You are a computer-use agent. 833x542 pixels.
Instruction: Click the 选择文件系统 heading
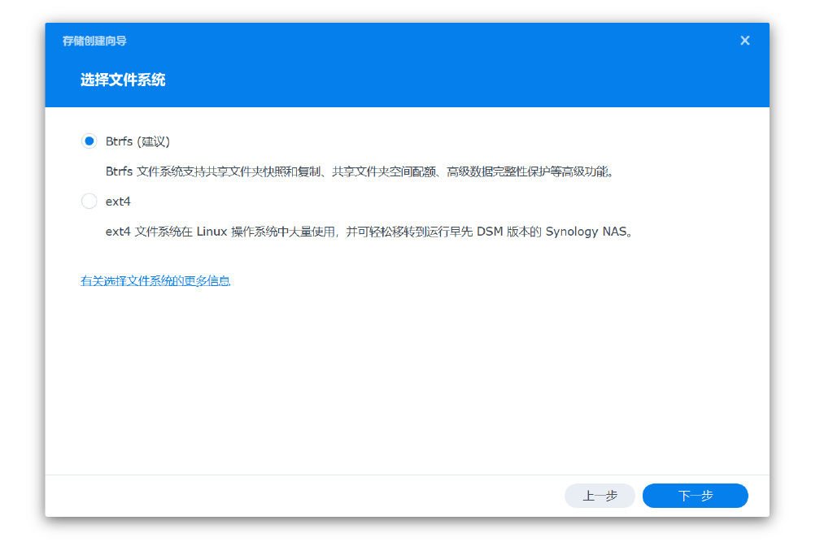point(123,80)
